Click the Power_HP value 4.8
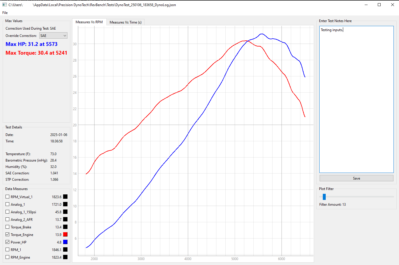399x265 pixels. pos(59,242)
